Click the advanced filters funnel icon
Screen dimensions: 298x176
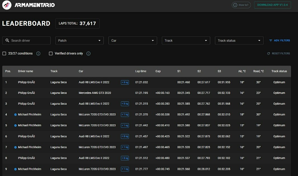271,41
